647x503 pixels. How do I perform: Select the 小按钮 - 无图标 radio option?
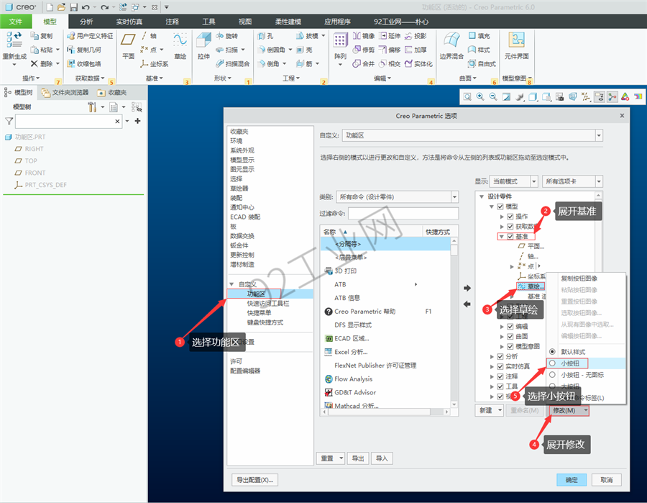(x=552, y=375)
